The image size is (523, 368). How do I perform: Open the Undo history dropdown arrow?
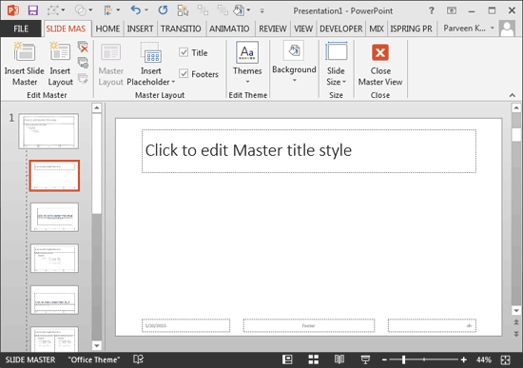point(146,10)
